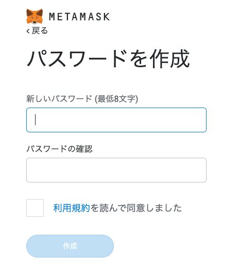Focus the パスワードの確認 input field
This screenshot has width=239, height=273.
tap(116, 170)
